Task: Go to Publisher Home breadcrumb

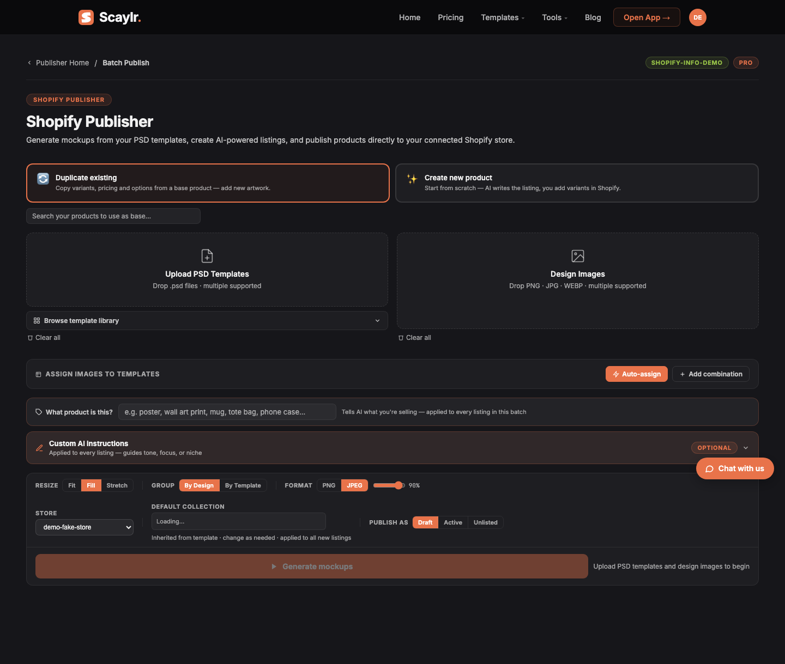Action: coord(62,63)
